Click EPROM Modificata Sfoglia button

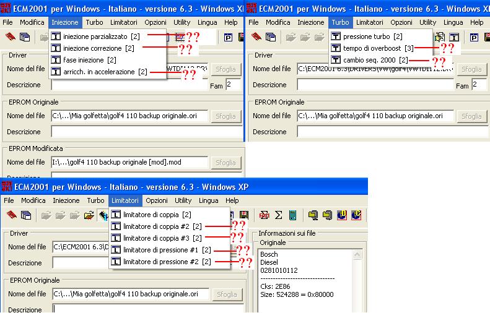[225, 163]
